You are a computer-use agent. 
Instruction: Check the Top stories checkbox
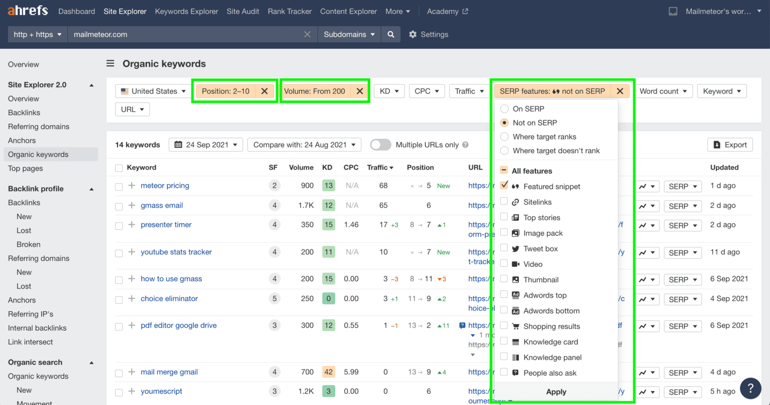[504, 216]
